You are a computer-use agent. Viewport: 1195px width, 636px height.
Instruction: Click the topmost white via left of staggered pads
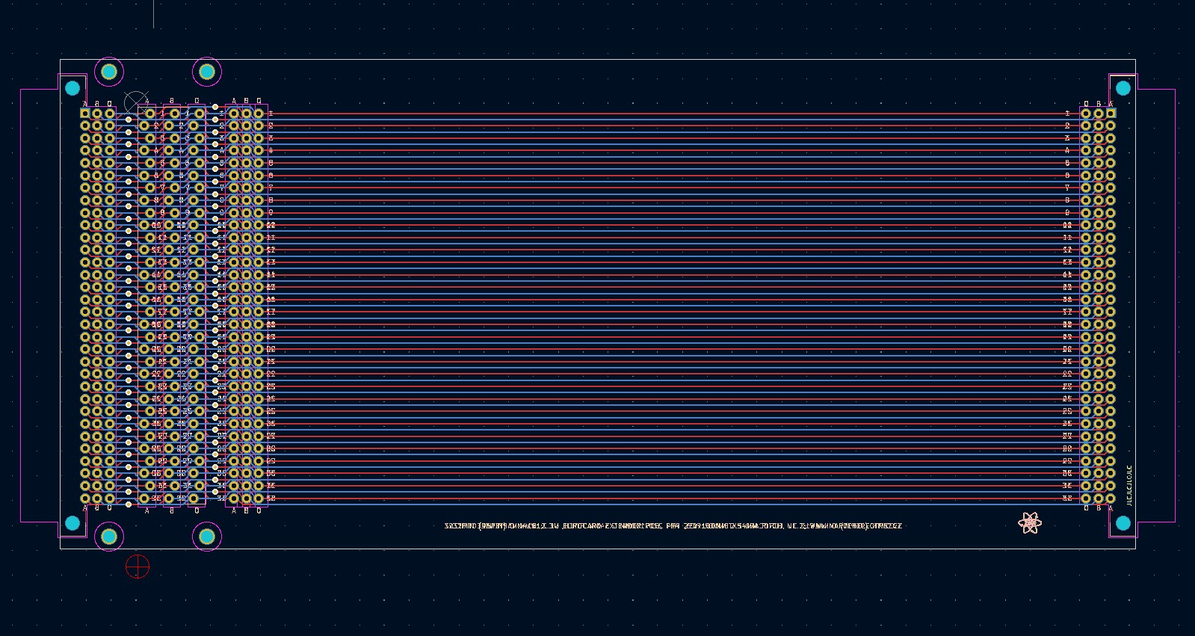[x=129, y=120]
